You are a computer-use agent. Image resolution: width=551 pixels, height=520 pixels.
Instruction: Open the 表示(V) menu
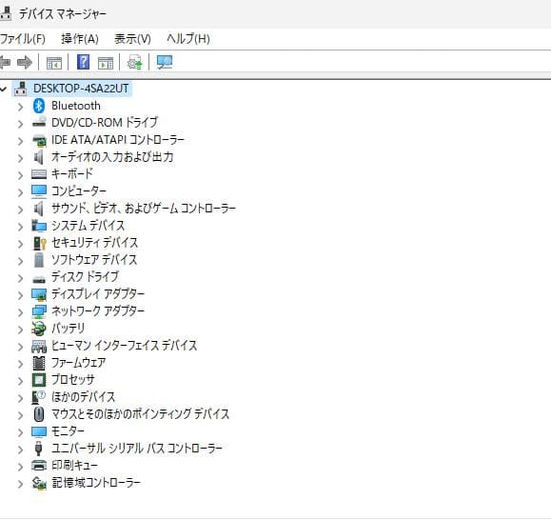(x=132, y=39)
